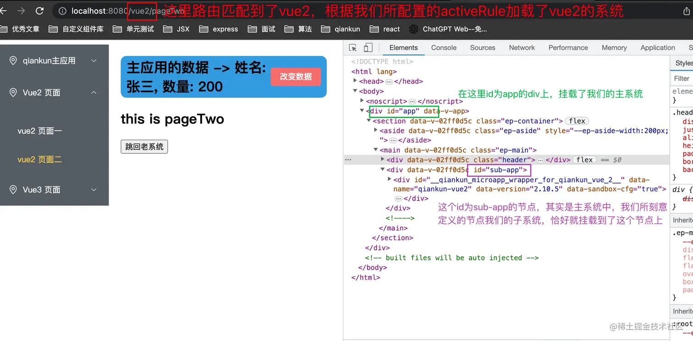Viewport: 693px width, 341px height.
Task: Click the forward navigation arrow
Action: 22,10
